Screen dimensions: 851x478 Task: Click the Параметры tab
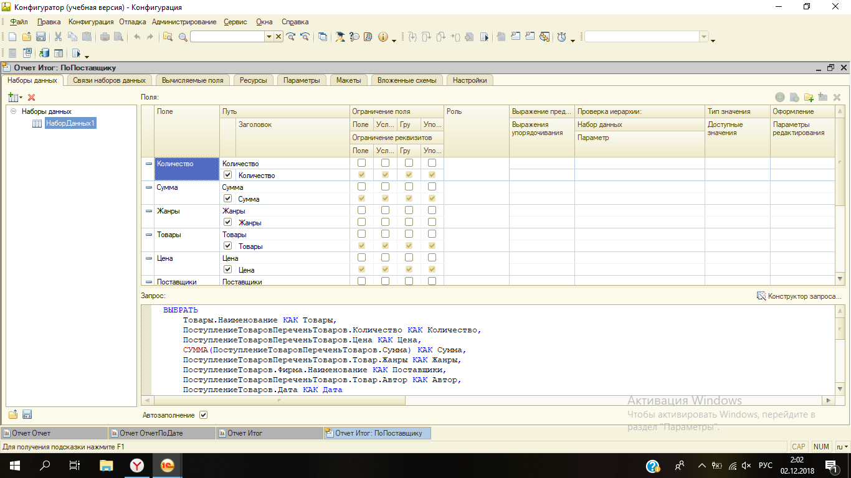302,80
